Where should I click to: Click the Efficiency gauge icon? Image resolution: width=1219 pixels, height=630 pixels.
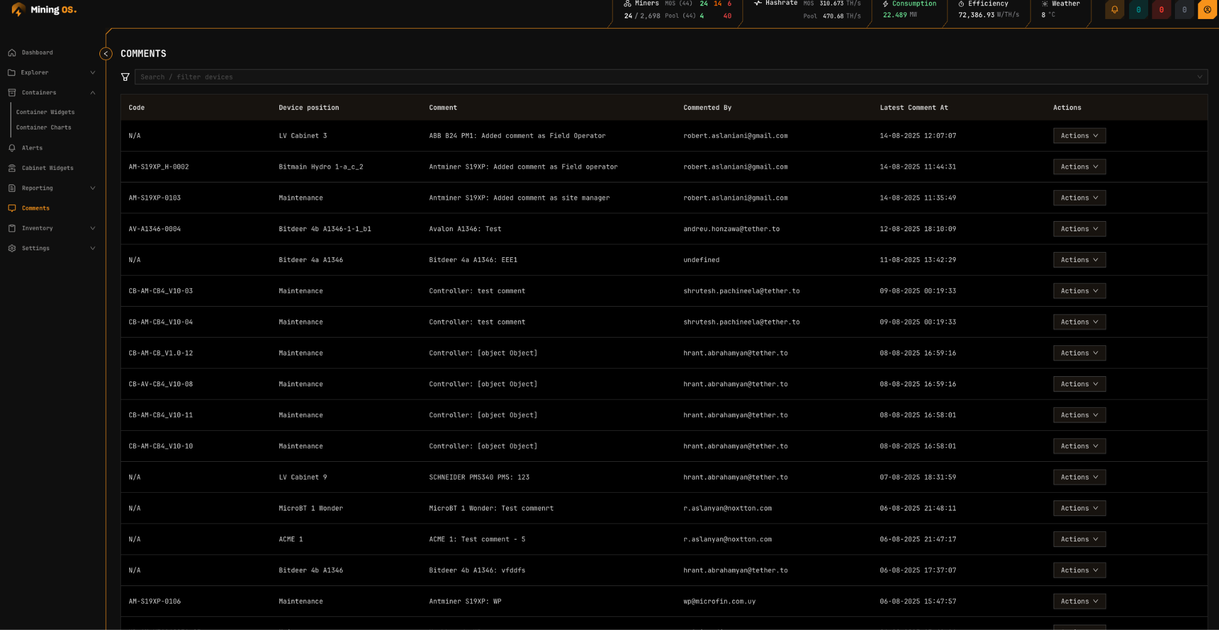tap(960, 4)
